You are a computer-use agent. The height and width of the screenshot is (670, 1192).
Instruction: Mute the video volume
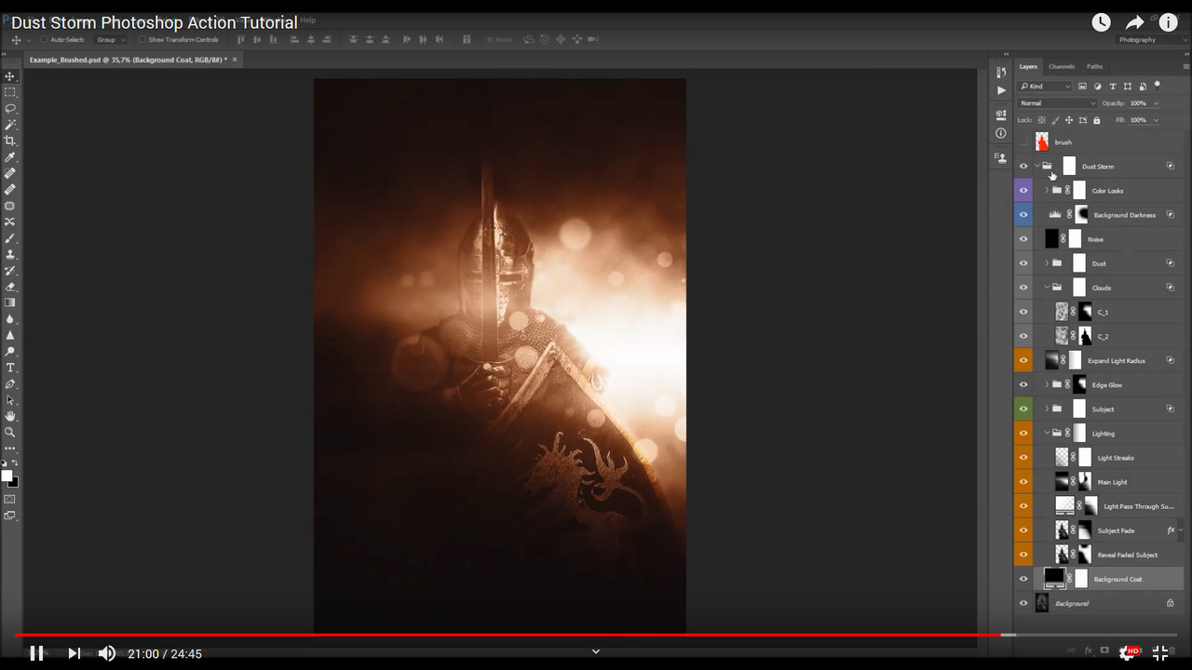point(107,653)
